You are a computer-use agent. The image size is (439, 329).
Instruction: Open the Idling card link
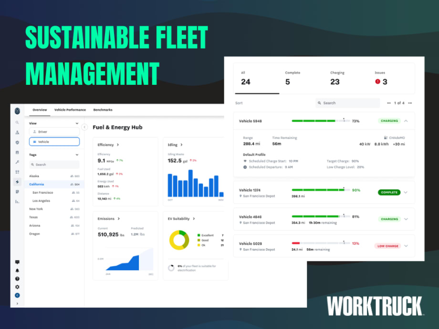(175, 144)
